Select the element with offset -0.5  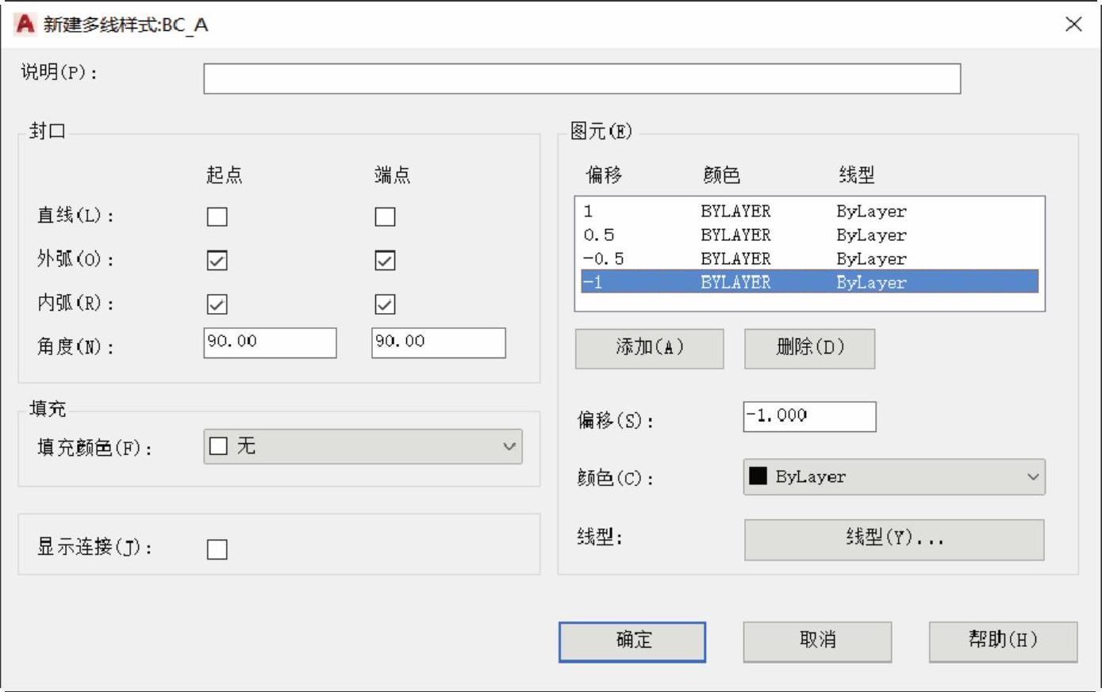pyautogui.click(x=809, y=259)
